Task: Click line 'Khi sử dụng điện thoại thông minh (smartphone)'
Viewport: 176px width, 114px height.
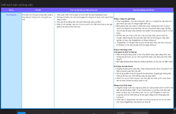Action: 144,75
